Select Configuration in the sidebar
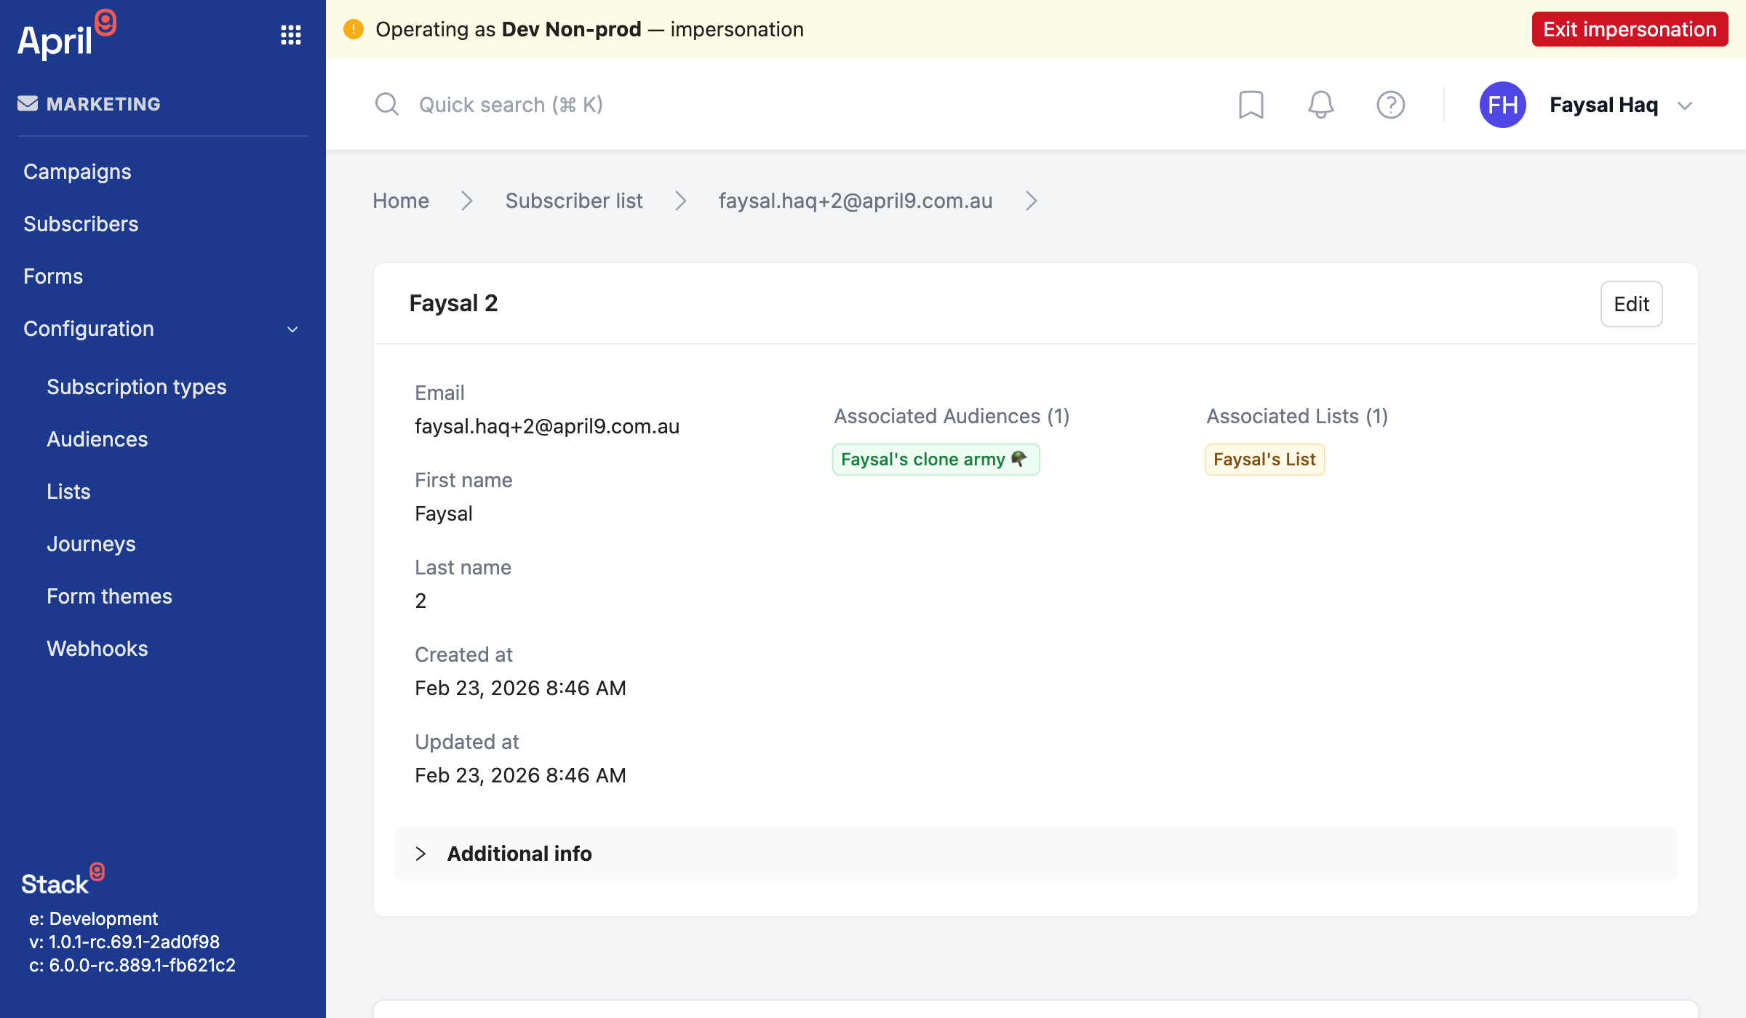The image size is (1746, 1018). point(89,329)
